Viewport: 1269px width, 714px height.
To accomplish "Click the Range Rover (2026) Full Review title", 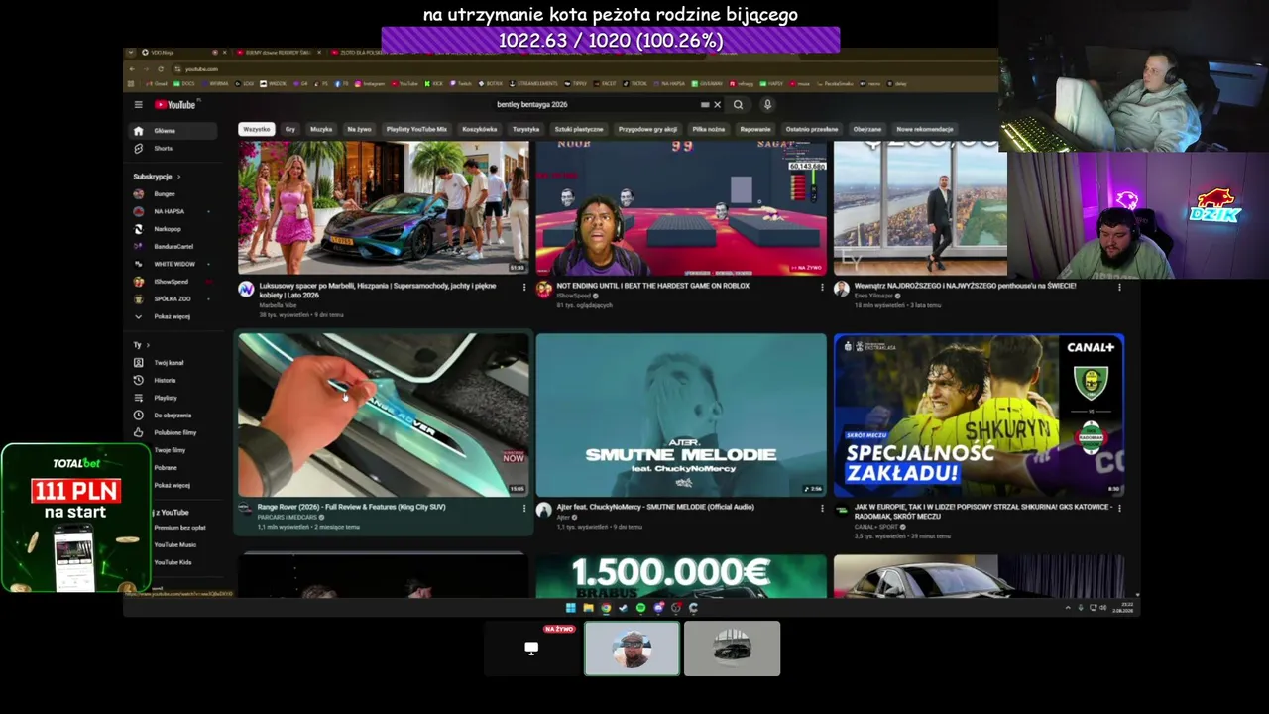I will (351, 507).
